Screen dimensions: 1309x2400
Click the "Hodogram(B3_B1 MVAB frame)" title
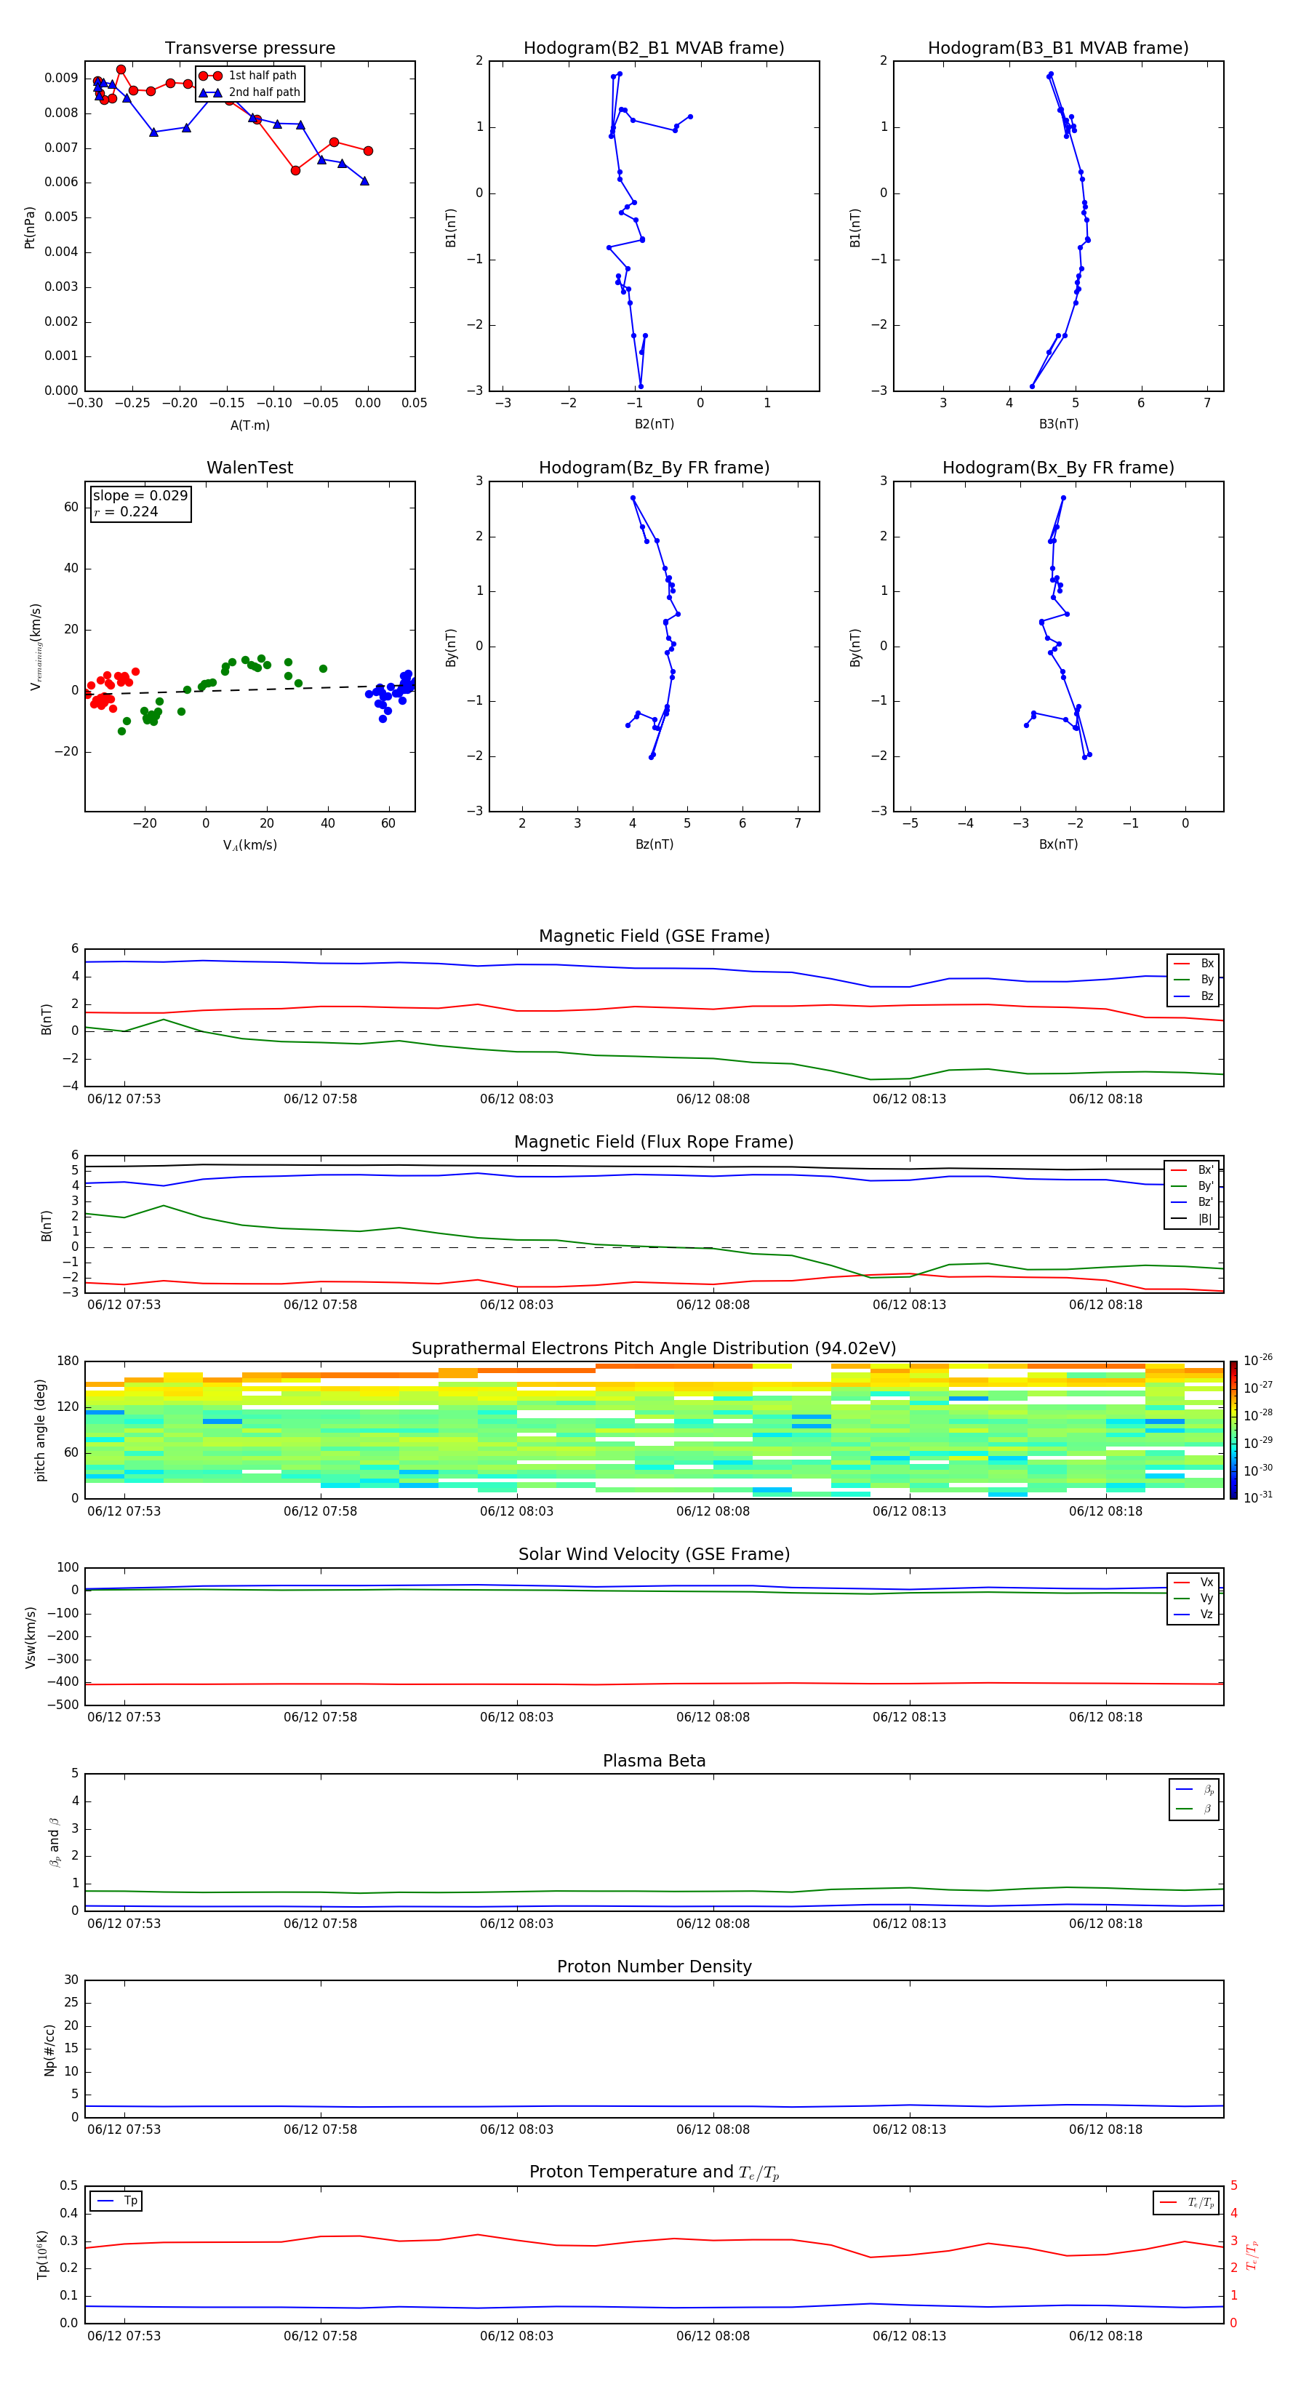click(x=1058, y=49)
